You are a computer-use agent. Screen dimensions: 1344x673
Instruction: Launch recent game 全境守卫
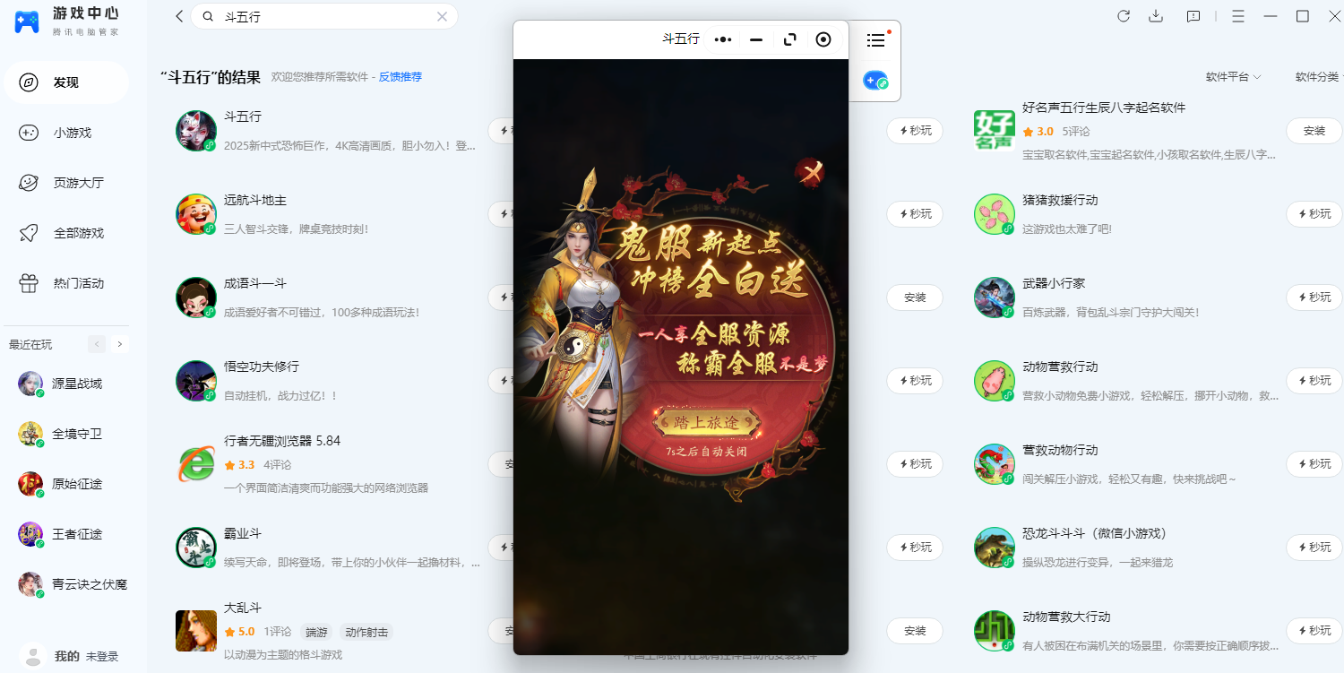pos(66,434)
